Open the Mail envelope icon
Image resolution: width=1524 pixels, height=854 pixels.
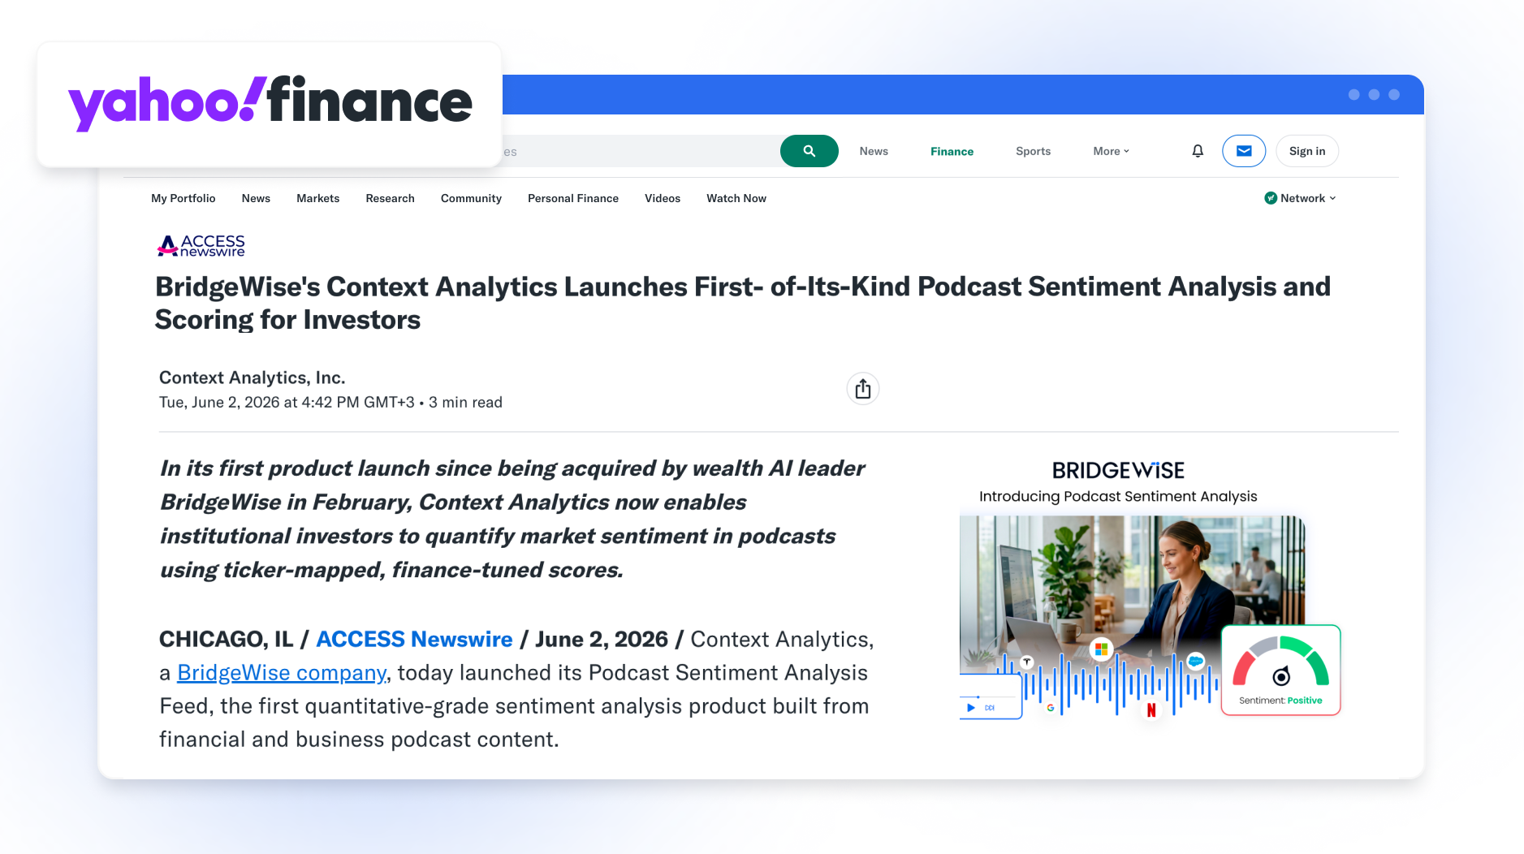(x=1244, y=151)
